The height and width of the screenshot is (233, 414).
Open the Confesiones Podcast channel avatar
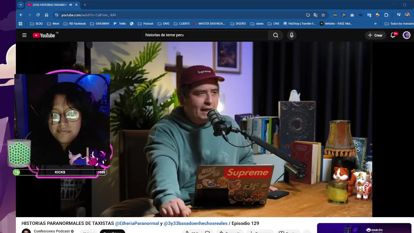pyautogui.click(x=26, y=231)
